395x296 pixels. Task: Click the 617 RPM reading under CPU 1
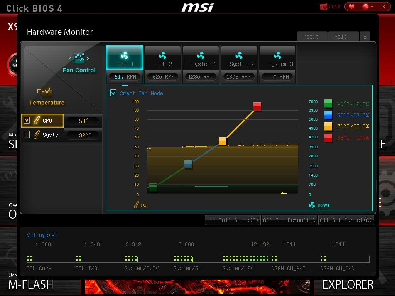click(x=125, y=77)
